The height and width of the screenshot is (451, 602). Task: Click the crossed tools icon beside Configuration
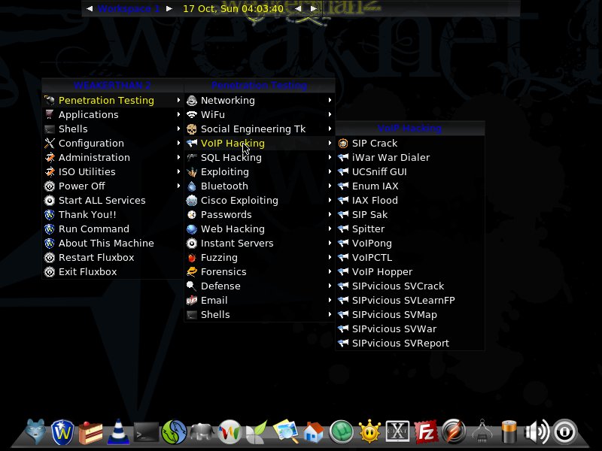50,144
